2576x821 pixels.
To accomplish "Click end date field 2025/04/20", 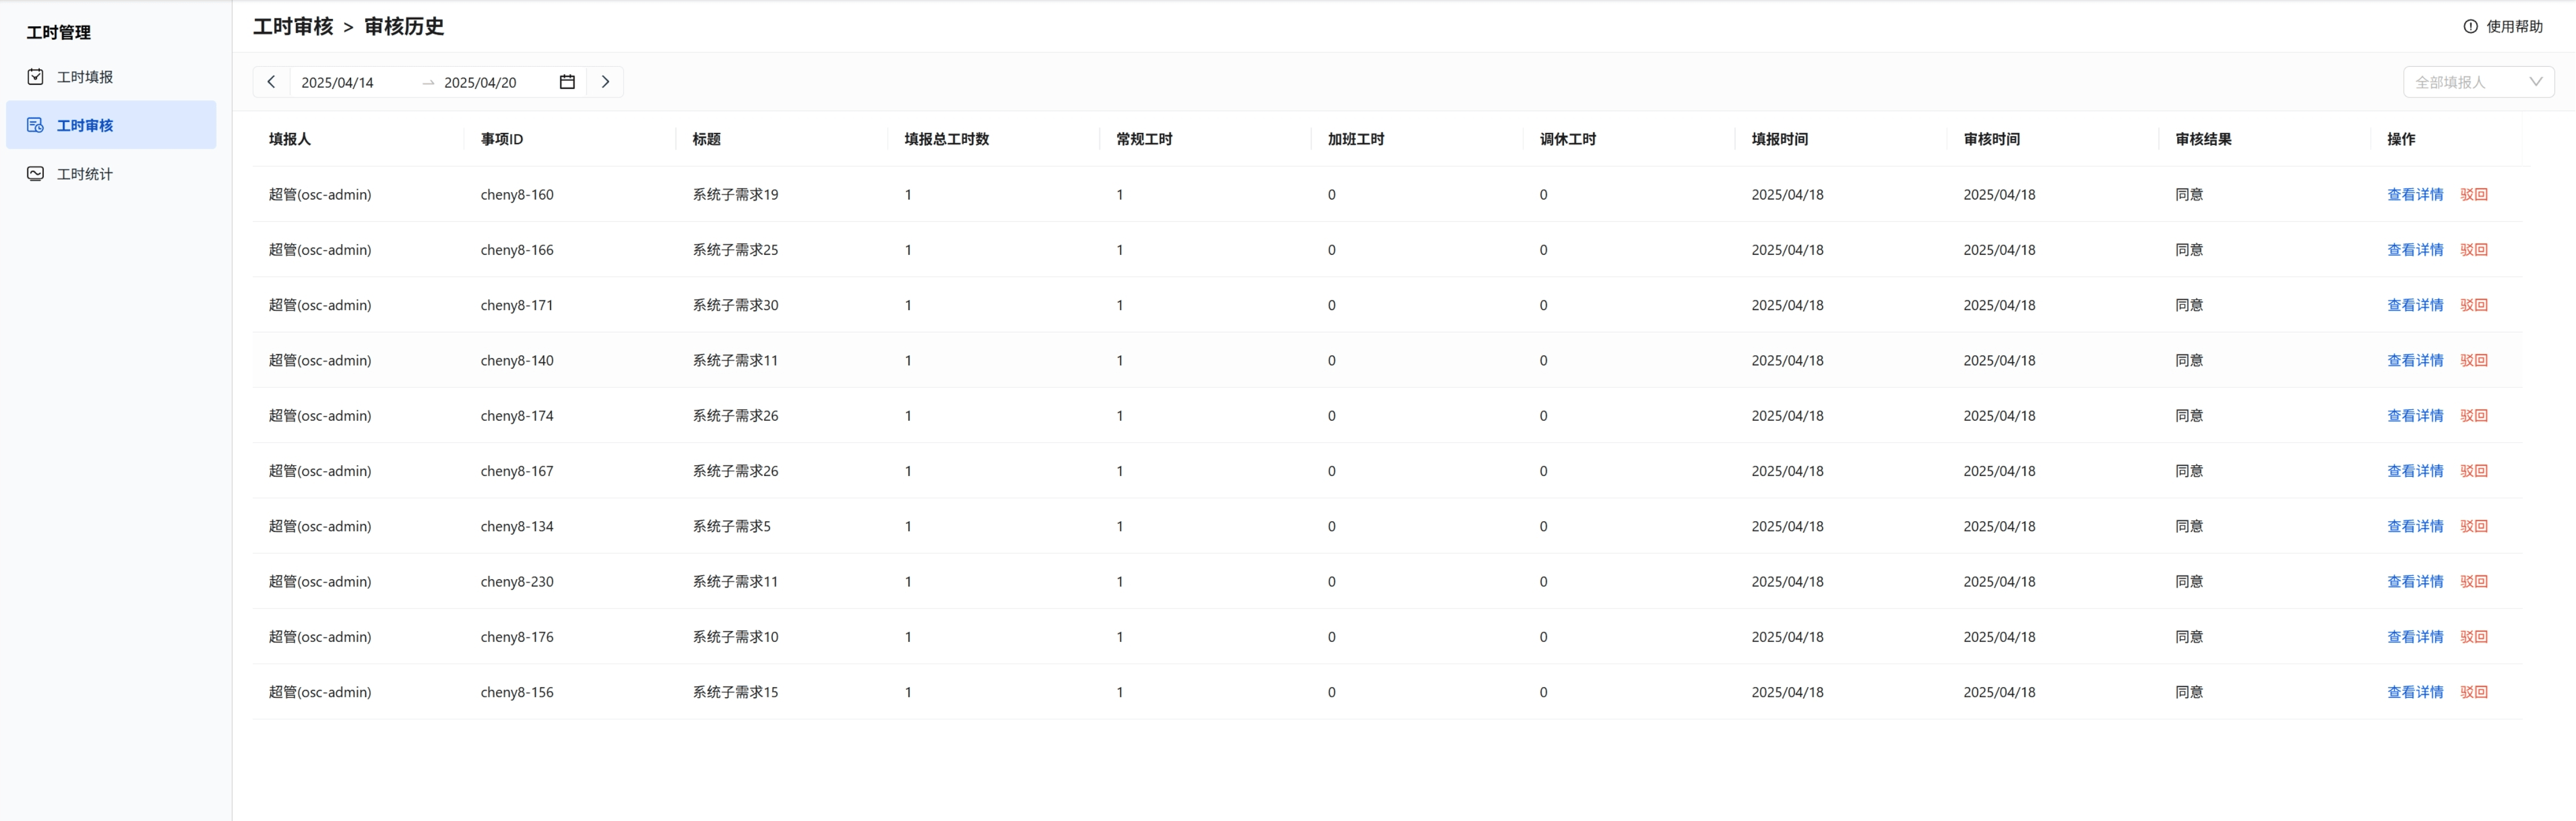I will (480, 82).
